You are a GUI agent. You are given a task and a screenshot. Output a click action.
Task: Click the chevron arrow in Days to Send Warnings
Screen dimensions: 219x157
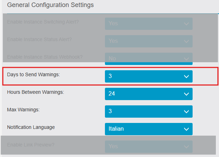pyautogui.click(x=187, y=77)
